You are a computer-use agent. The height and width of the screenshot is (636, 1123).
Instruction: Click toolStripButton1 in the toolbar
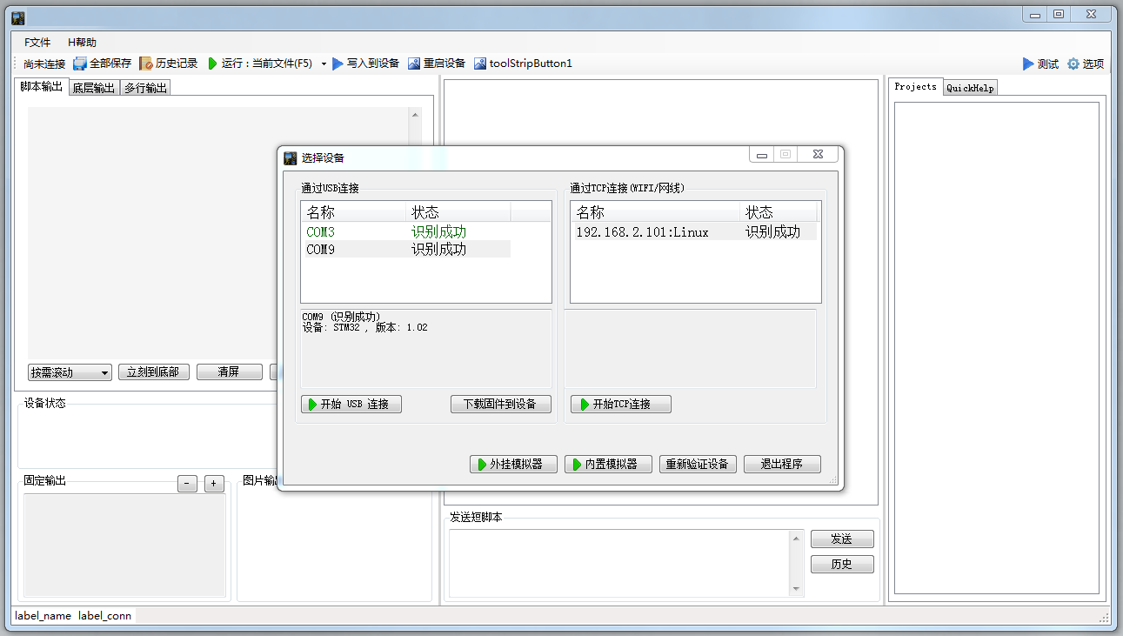pyautogui.click(x=523, y=64)
